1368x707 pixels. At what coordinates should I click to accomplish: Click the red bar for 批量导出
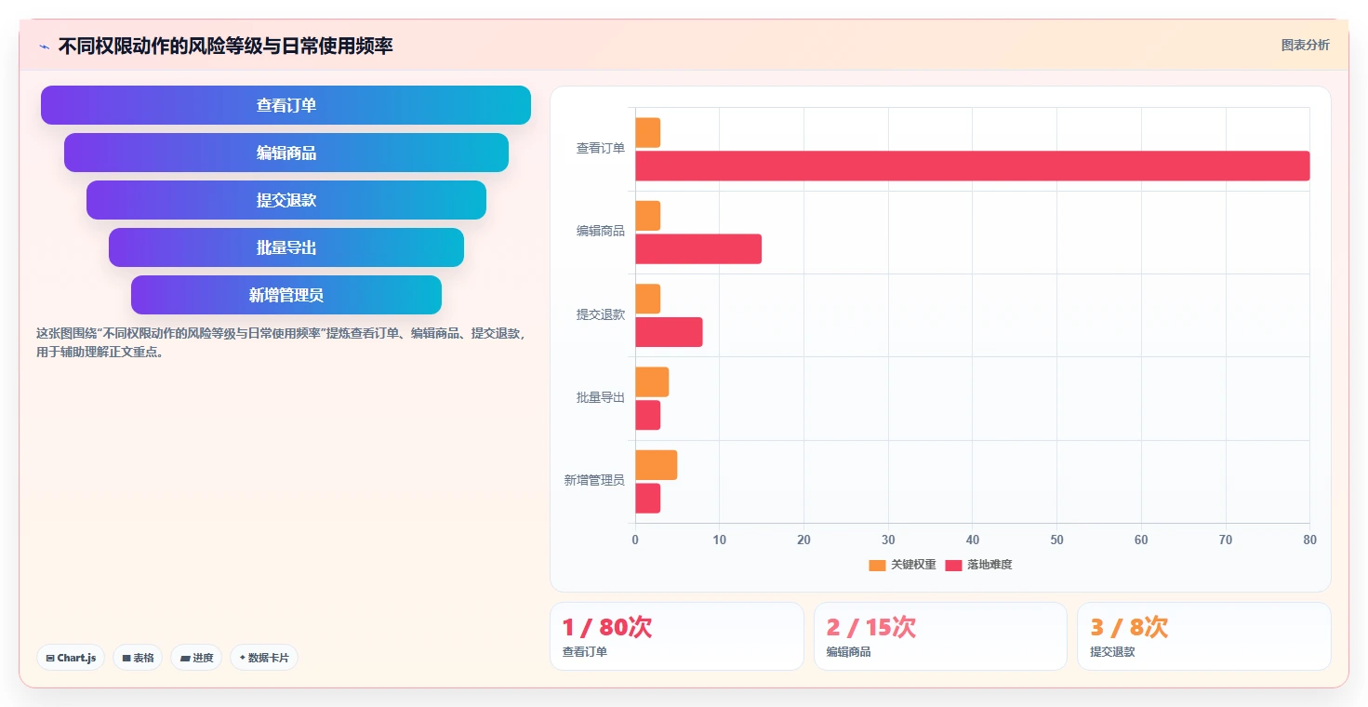(x=647, y=415)
